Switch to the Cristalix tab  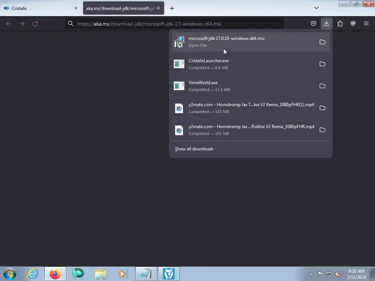point(41,8)
